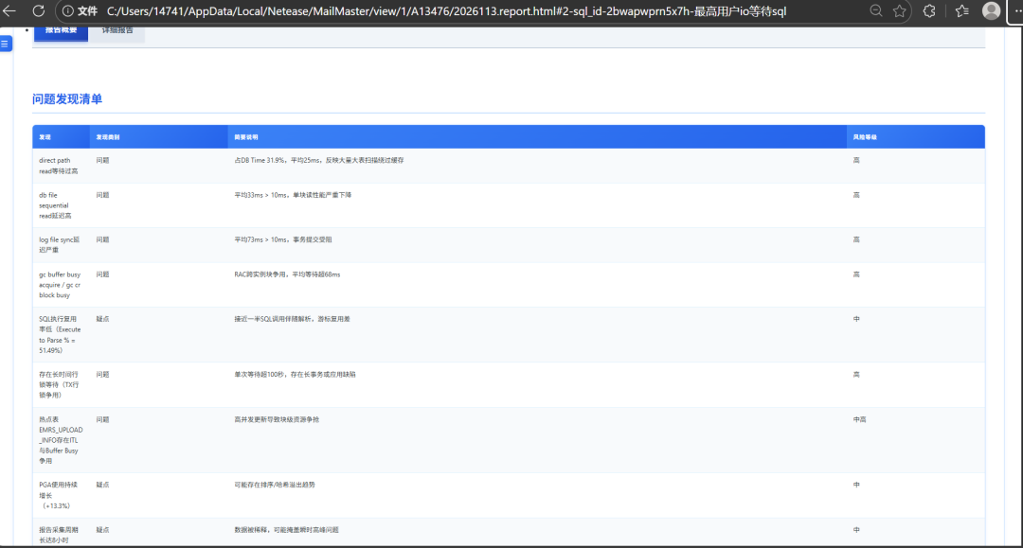Click the 高并发更新导致块级资源争抢 description
Screen dimensions: 1023x548
(277, 419)
